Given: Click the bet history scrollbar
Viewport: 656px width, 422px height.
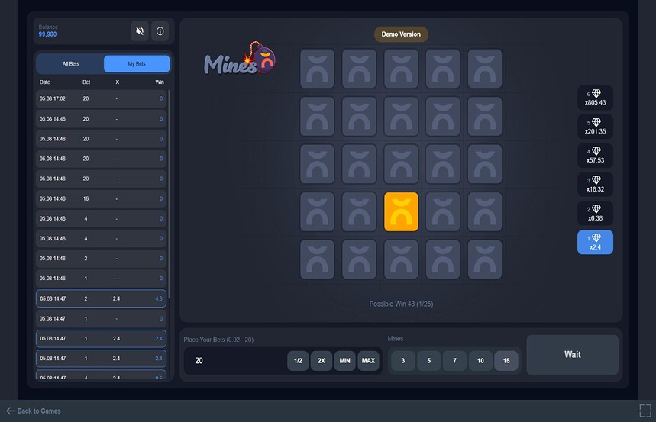Looking at the screenshot, I should tap(169, 195).
